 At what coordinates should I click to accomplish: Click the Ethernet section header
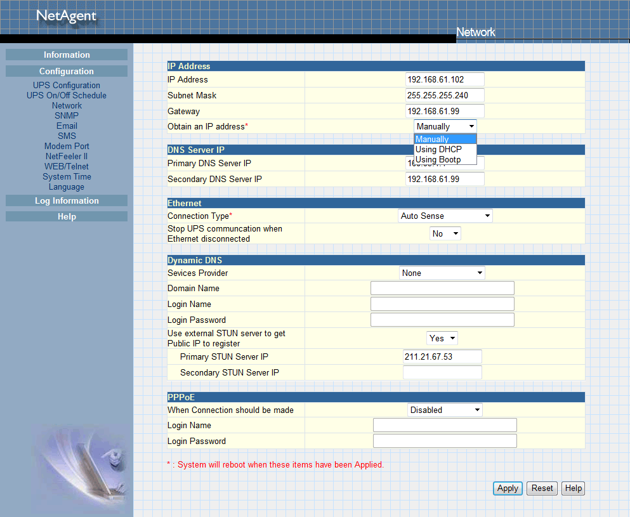[x=376, y=203]
